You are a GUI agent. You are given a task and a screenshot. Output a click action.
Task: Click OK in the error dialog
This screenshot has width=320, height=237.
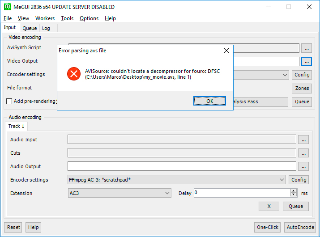pyautogui.click(x=209, y=101)
